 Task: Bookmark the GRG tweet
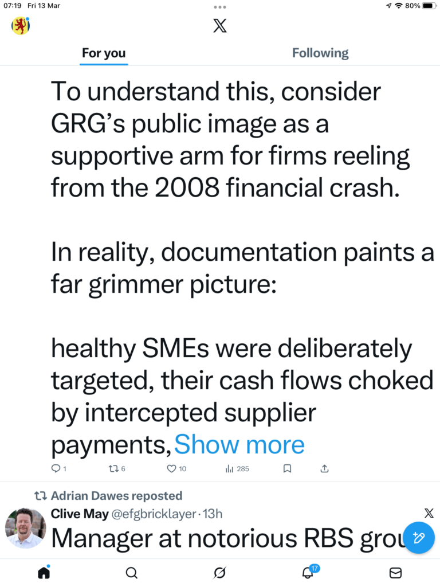point(288,468)
